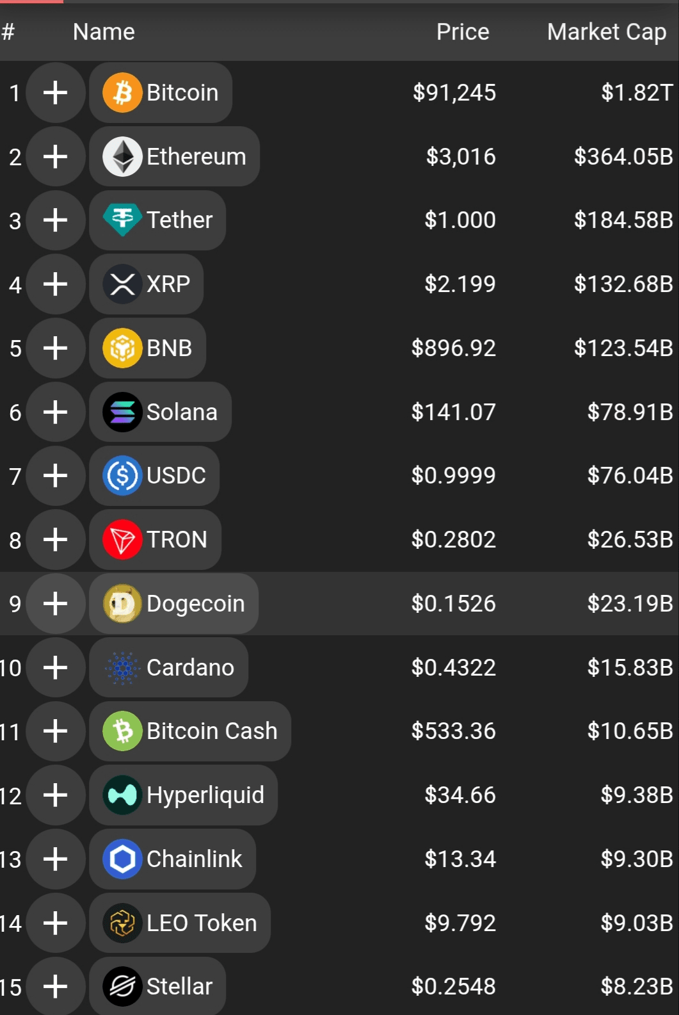Image resolution: width=679 pixels, height=1015 pixels.
Task: Sort by the # rank header
Action: coord(8,32)
